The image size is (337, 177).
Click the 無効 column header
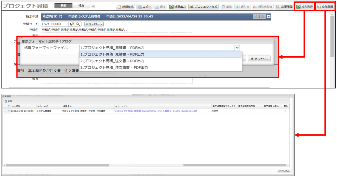click(286, 106)
